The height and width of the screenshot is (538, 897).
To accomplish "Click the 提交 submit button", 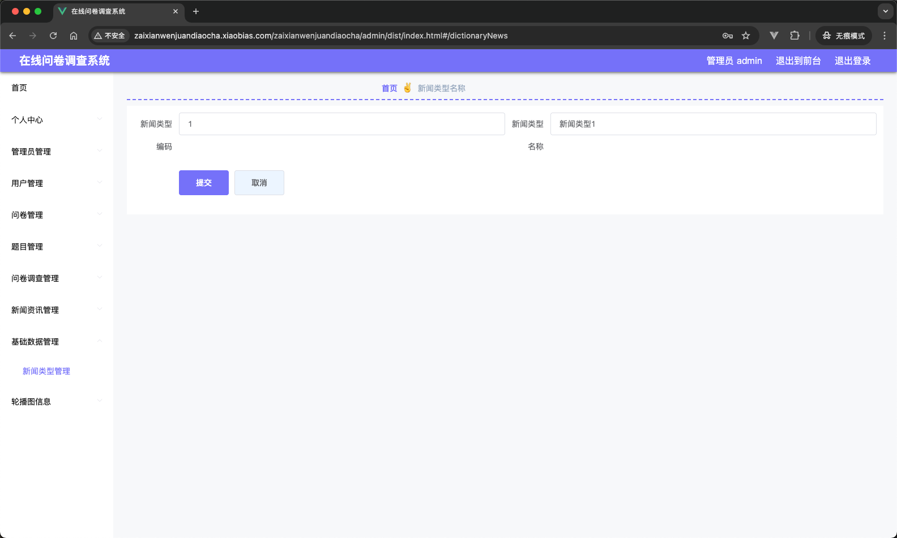I will tap(204, 183).
